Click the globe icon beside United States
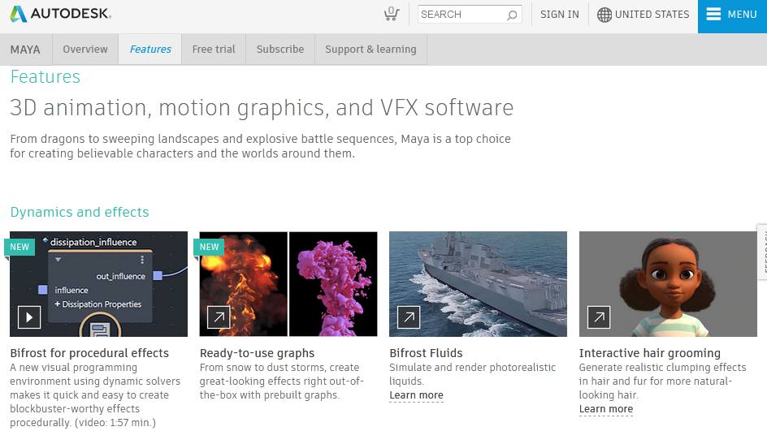 coord(604,15)
